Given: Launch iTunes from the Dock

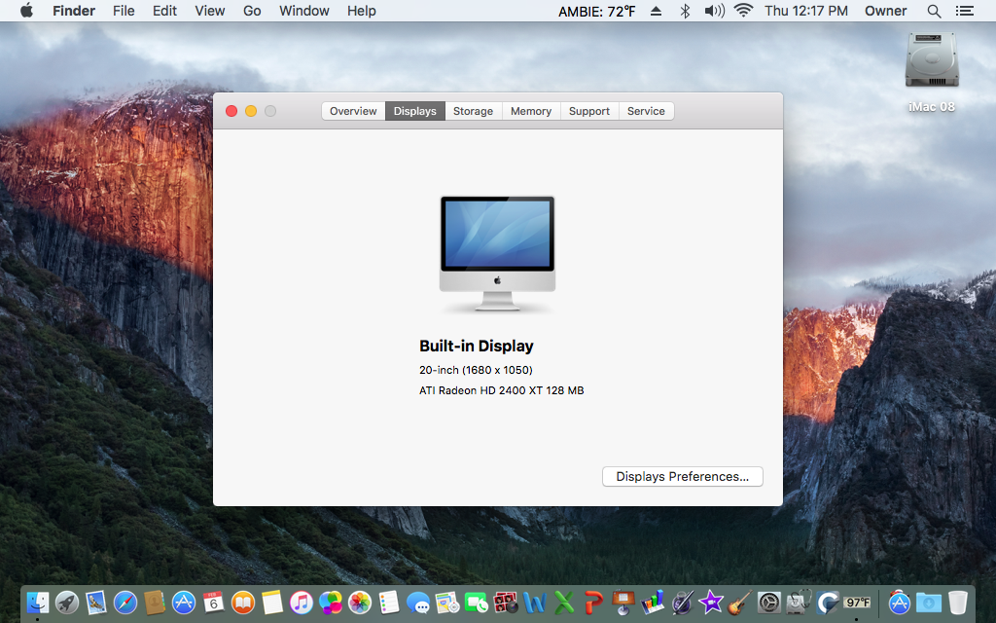Looking at the screenshot, I should (302, 602).
